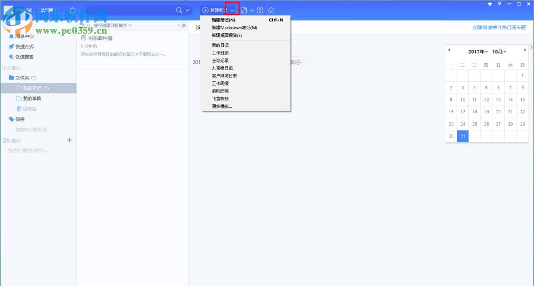Select date 10 in the calendar
Viewport: 534px width, 286px height.
coord(463,100)
